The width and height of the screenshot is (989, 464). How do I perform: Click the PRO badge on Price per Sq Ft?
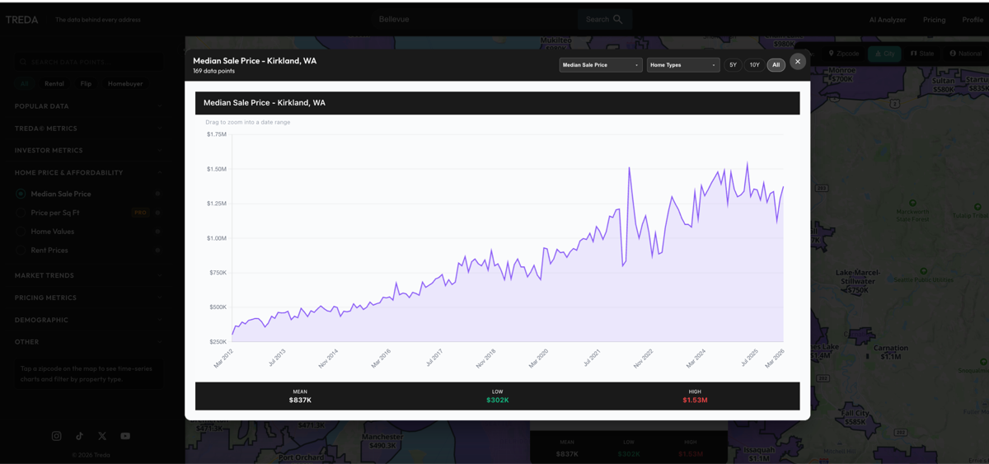pos(140,213)
